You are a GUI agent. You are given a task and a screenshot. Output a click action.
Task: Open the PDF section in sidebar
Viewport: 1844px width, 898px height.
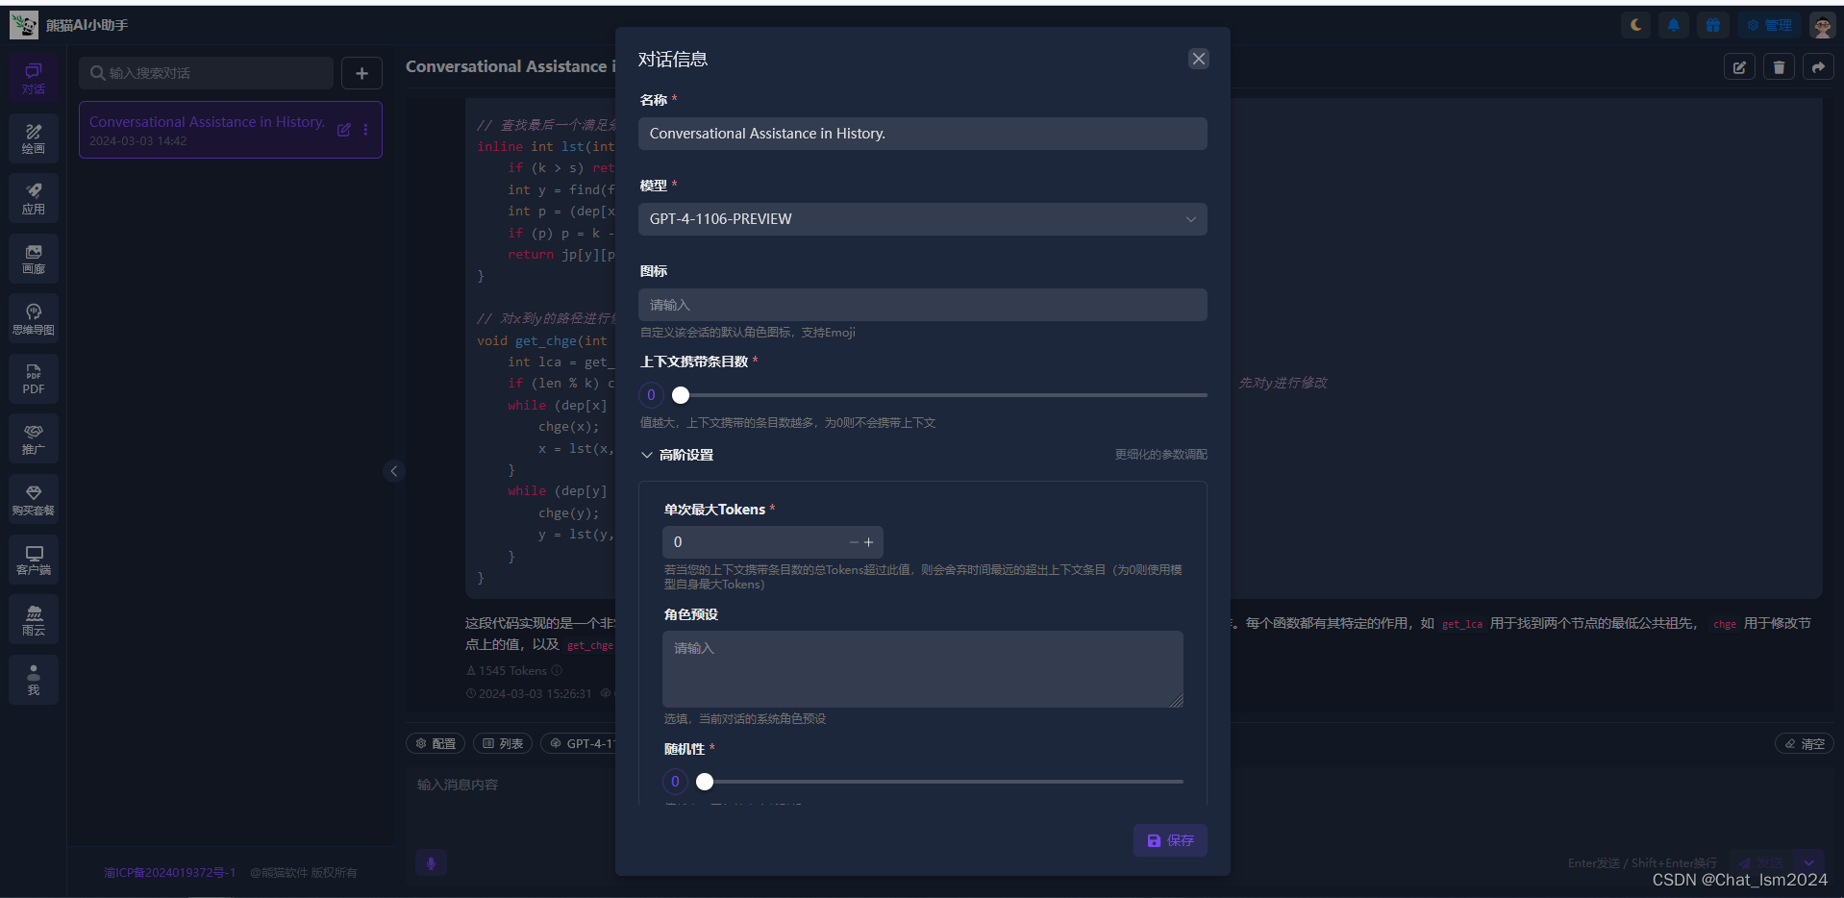34,379
